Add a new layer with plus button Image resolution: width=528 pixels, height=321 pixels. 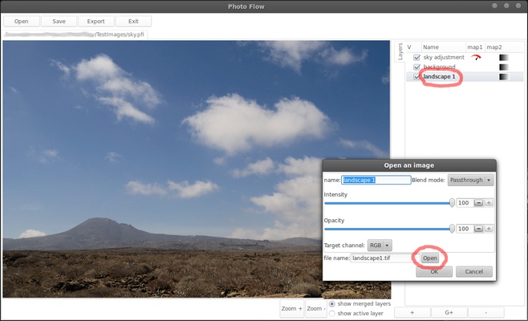click(x=412, y=312)
